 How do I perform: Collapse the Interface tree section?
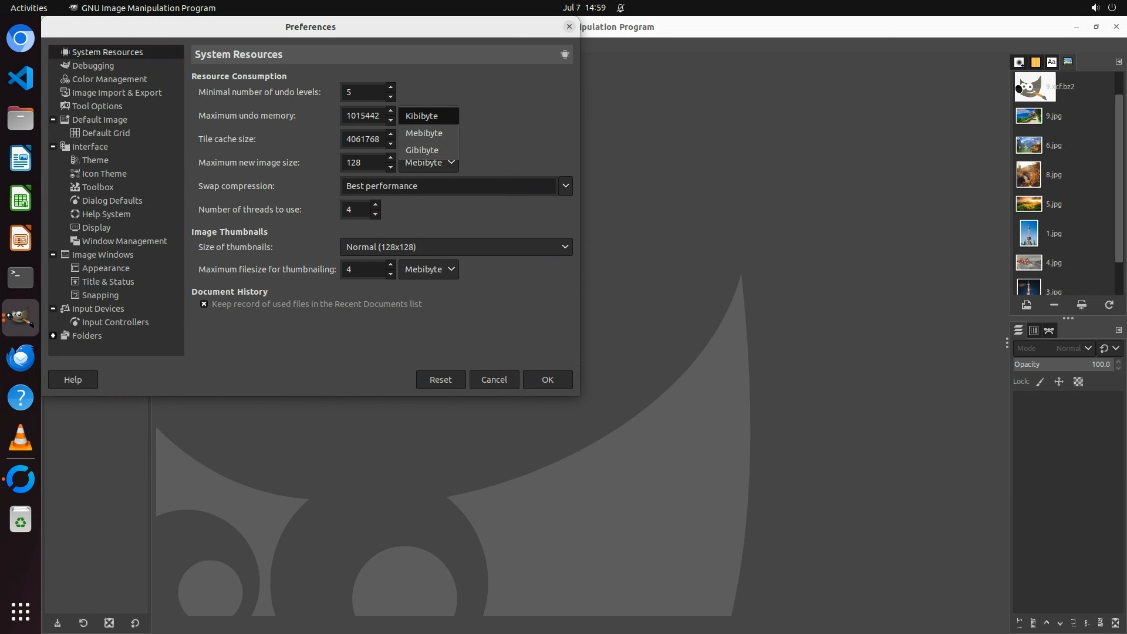click(53, 147)
